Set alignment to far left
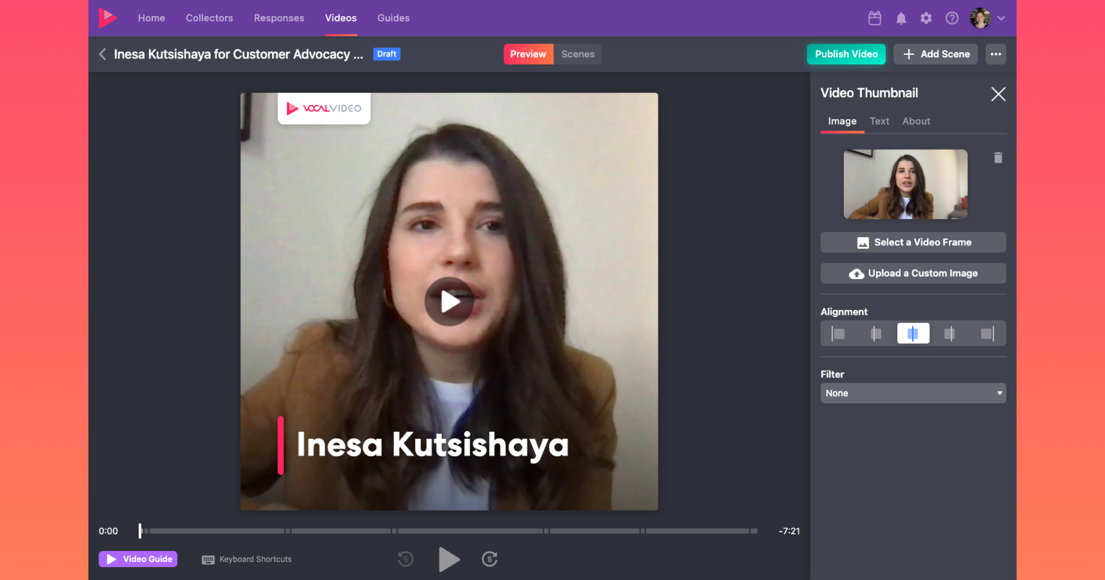1105x580 pixels. (838, 333)
